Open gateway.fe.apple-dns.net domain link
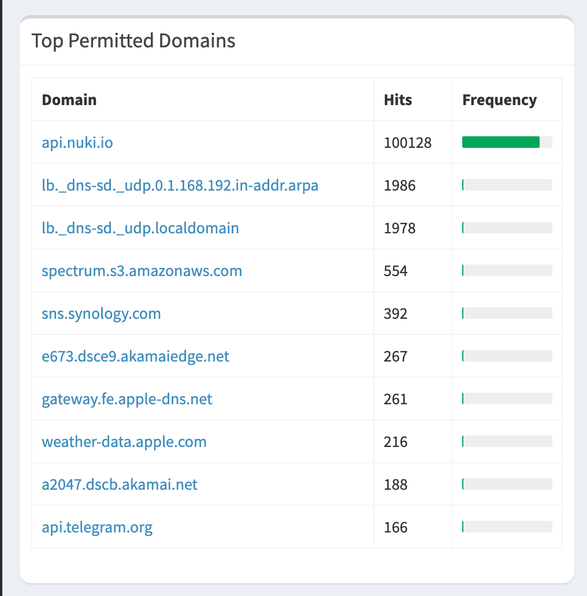The width and height of the screenshot is (587, 596). (127, 399)
